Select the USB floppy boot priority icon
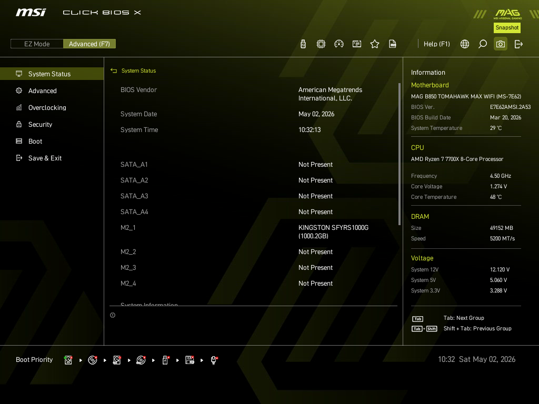The height and width of the screenshot is (404, 539). 189,360
